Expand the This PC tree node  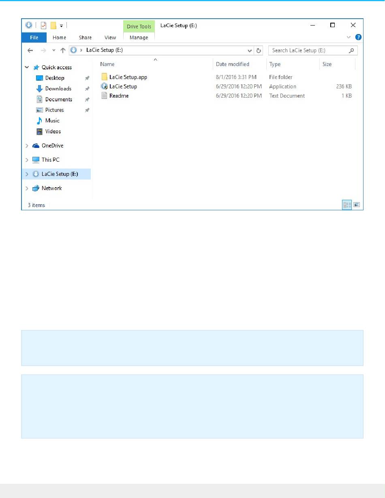[x=27, y=160]
